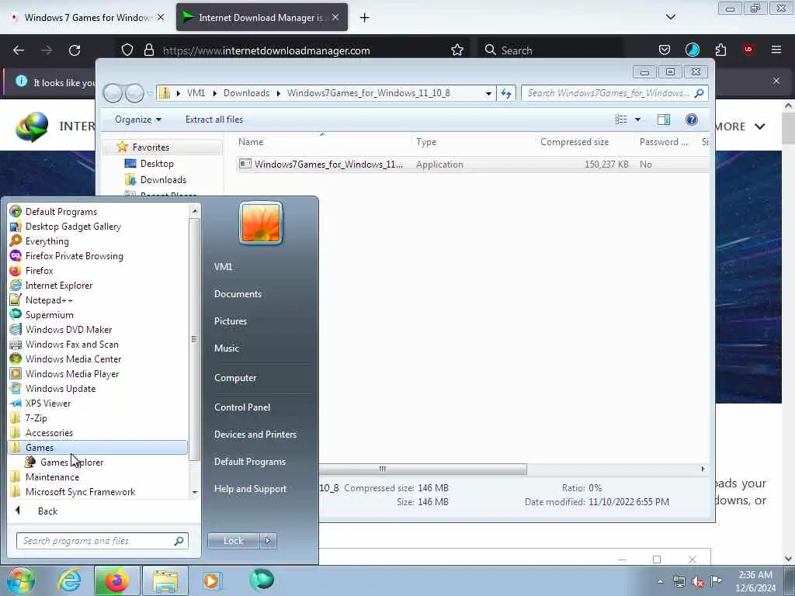Image resolution: width=795 pixels, height=596 pixels.
Task: Expand the Maintenance folder
Action: [52, 477]
